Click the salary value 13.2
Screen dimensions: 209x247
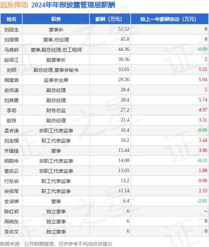(125, 180)
